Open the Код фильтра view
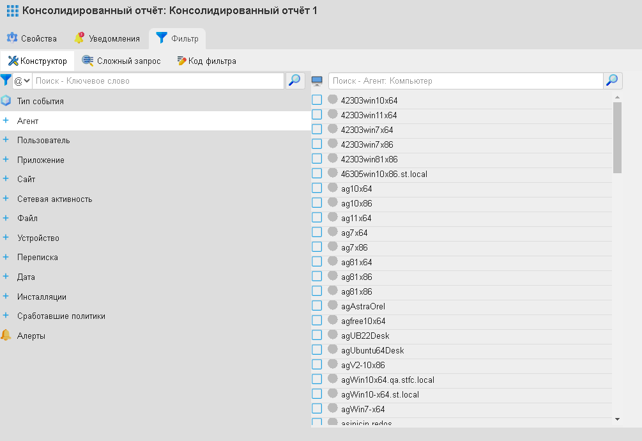The image size is (642, 441). [x=206, y=61]
